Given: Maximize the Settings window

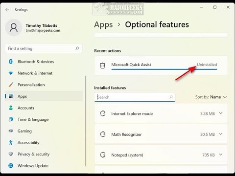Looking at the screenshot, I should pos(215,7).
